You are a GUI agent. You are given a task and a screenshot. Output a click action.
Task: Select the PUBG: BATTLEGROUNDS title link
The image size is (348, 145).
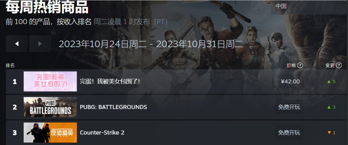coord(113,107)
